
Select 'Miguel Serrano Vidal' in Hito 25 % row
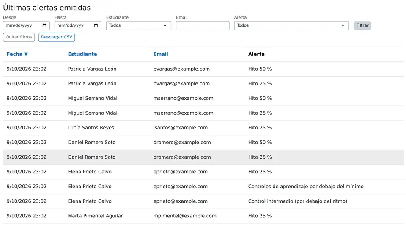93,113
